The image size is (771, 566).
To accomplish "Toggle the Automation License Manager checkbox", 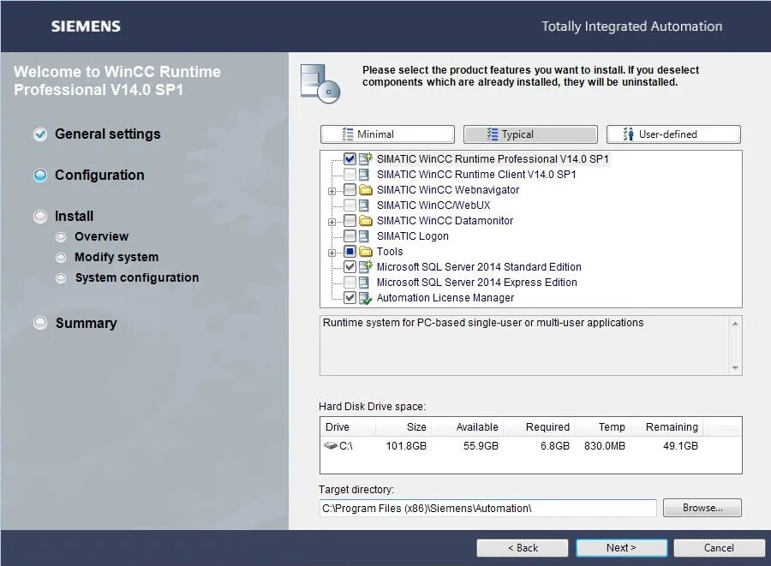I will (x=350, y=298).
